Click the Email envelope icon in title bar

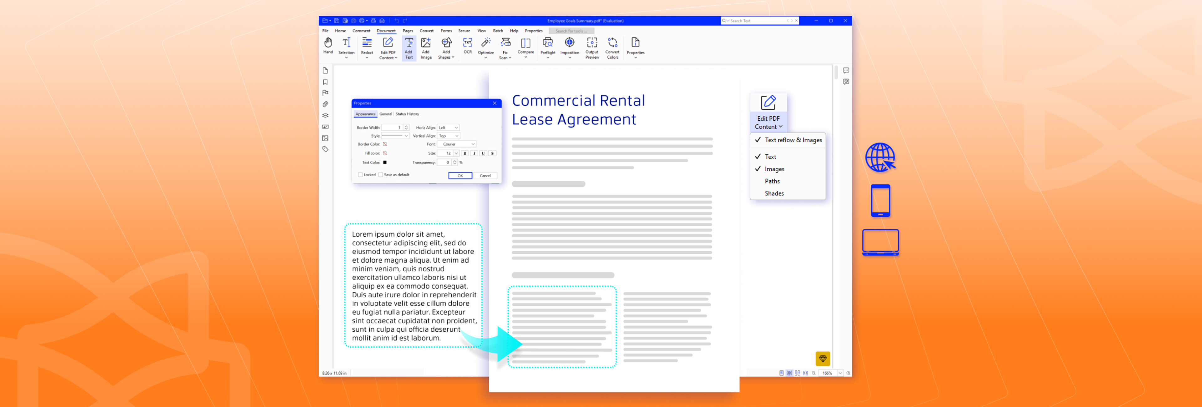tap(382, 21)
